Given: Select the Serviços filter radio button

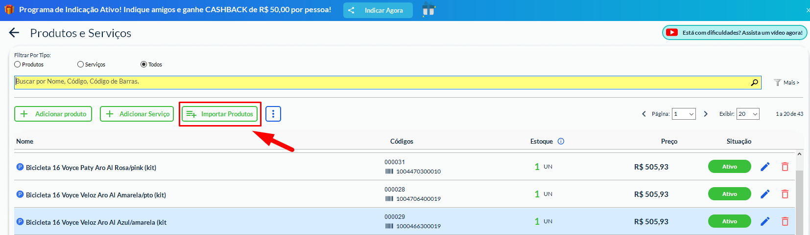Looking at the screenshot, I should click(81, 64).
